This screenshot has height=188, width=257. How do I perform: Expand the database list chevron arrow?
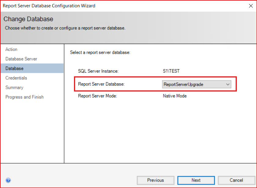(x=227, y=85)
